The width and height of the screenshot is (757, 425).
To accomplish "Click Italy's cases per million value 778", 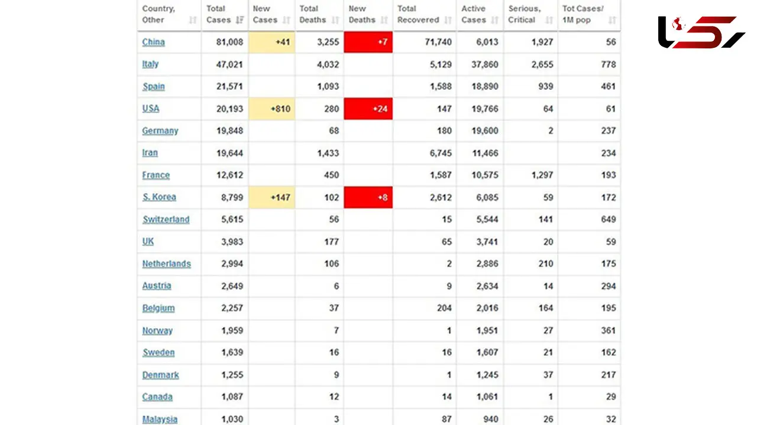I will click(x=609, y=64).
